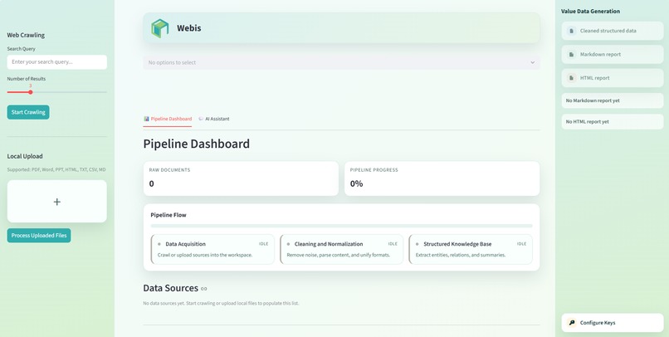Click the chart icon on Pipeline Dashboard tab
669x337 pixels.
click(146, 119)
